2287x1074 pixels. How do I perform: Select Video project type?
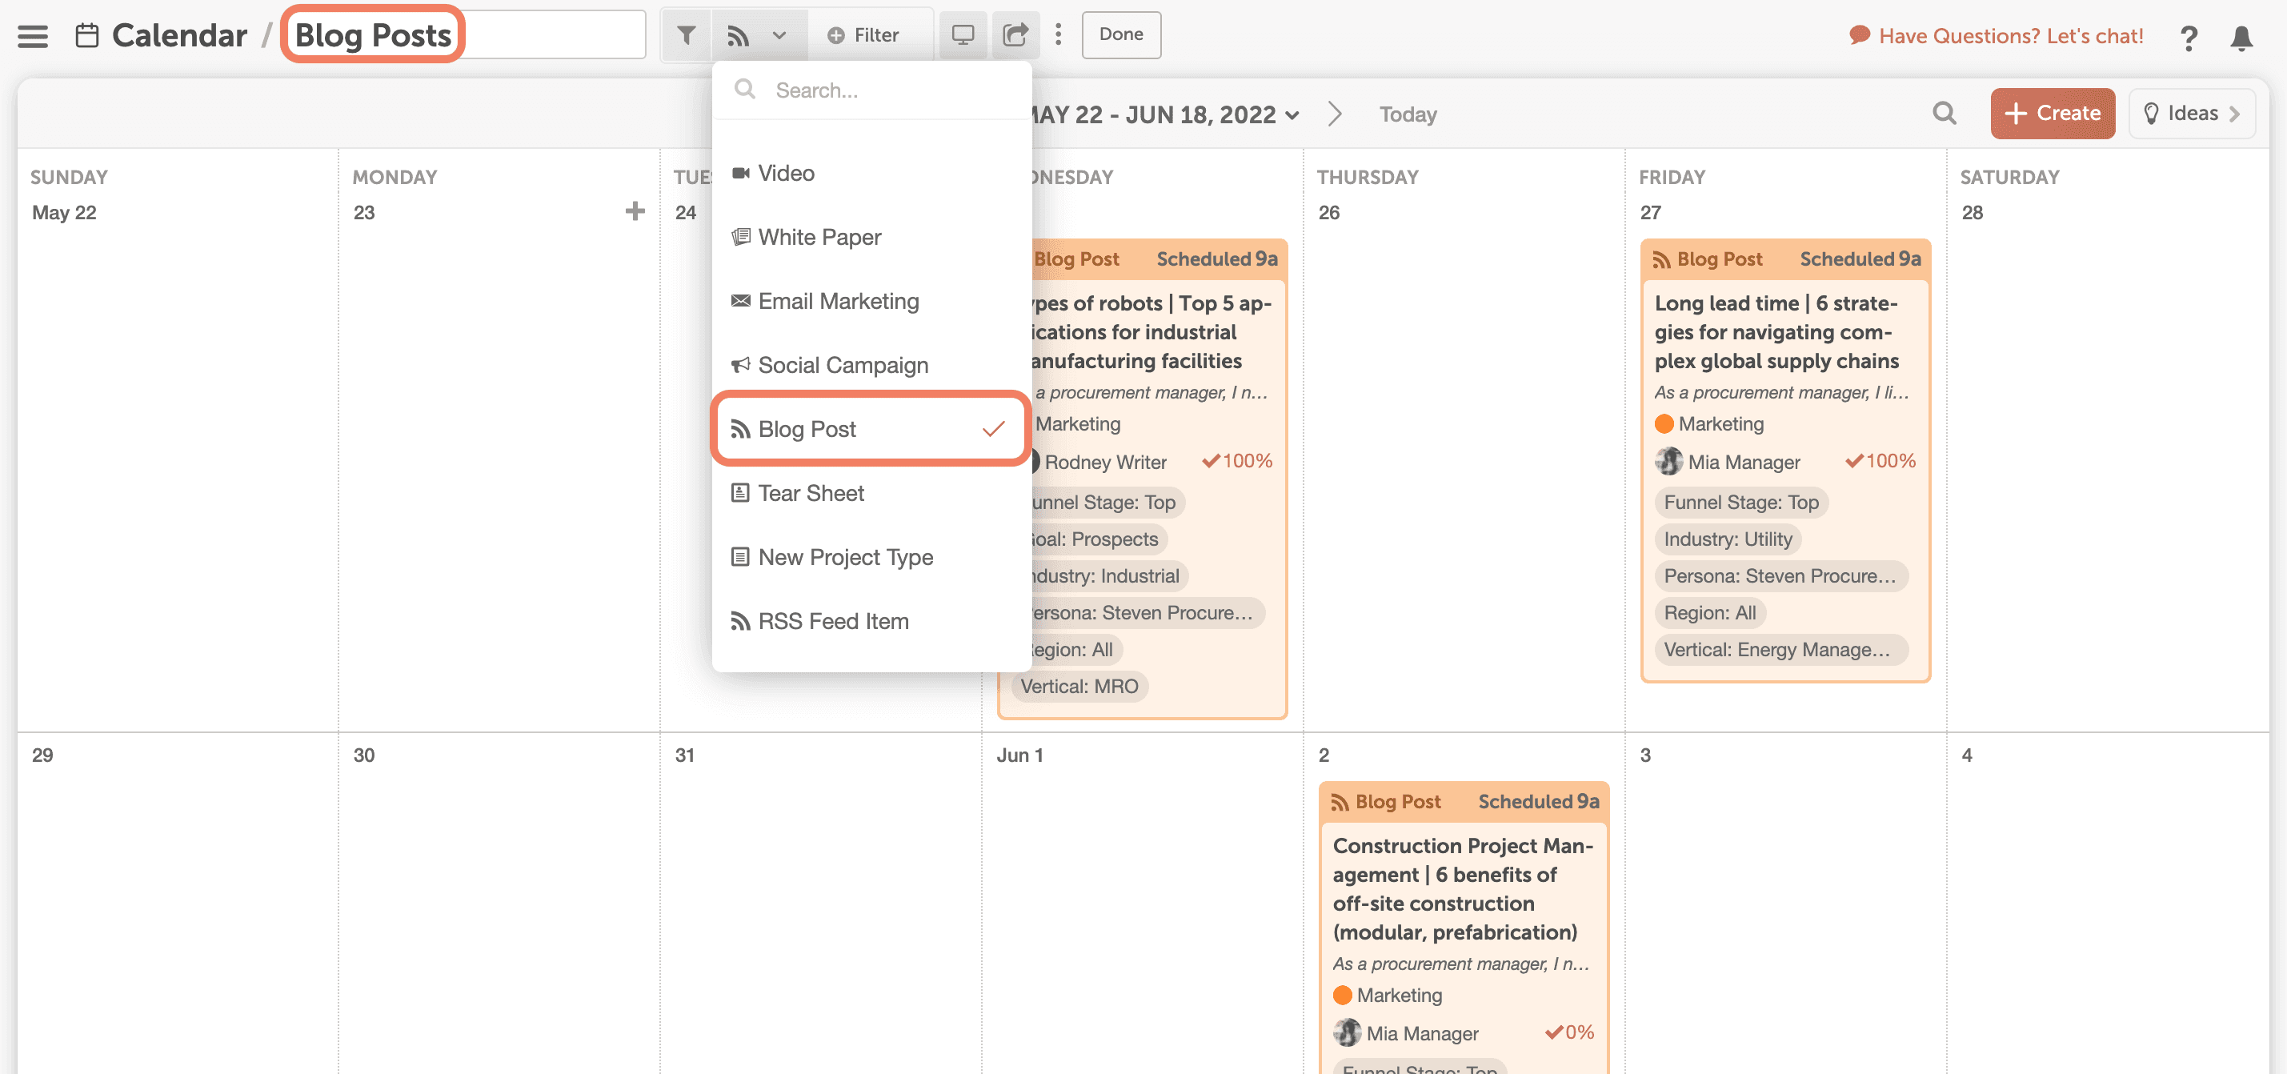pyautogui.click(x=872, y=173)
